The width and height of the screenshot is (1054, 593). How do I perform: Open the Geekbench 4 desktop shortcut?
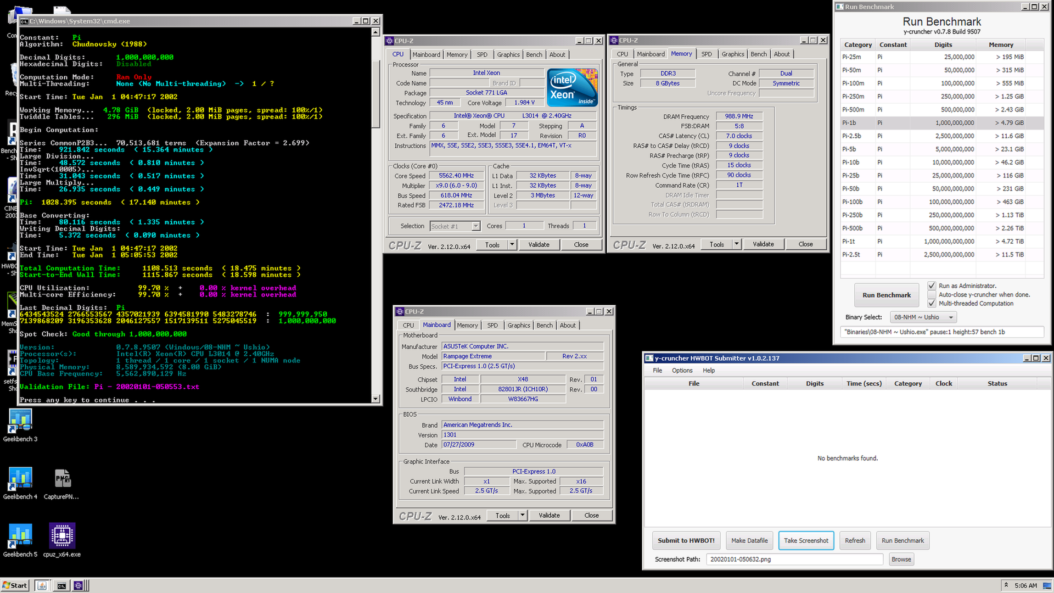tap(20, 483)
